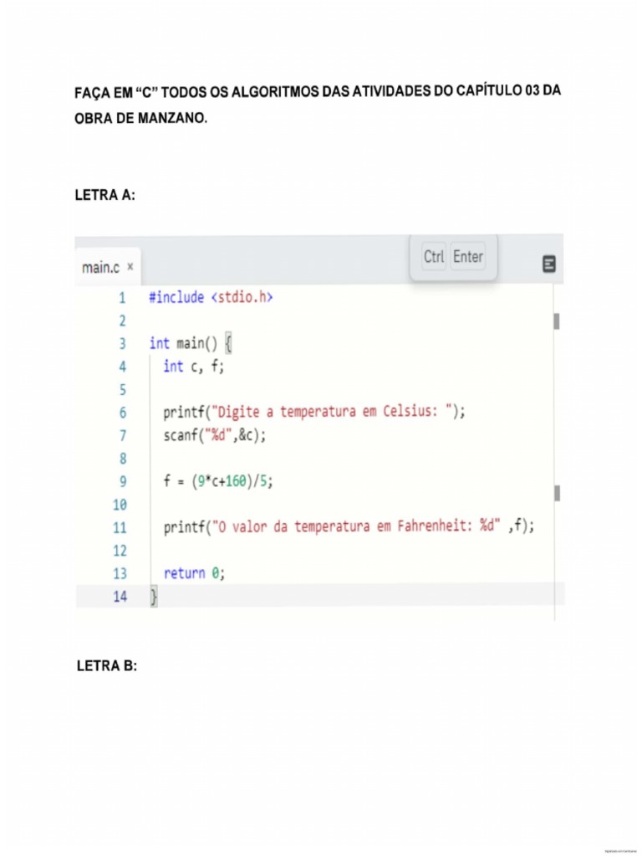The image size is (642, 857).
Task: Click the Fahrenheit printf statement
Action: 349,526
